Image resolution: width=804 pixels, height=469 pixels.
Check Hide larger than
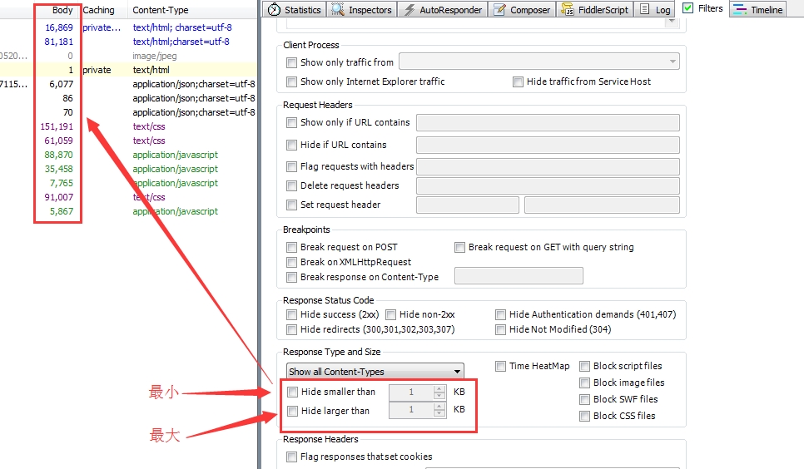tap(293, 411)
